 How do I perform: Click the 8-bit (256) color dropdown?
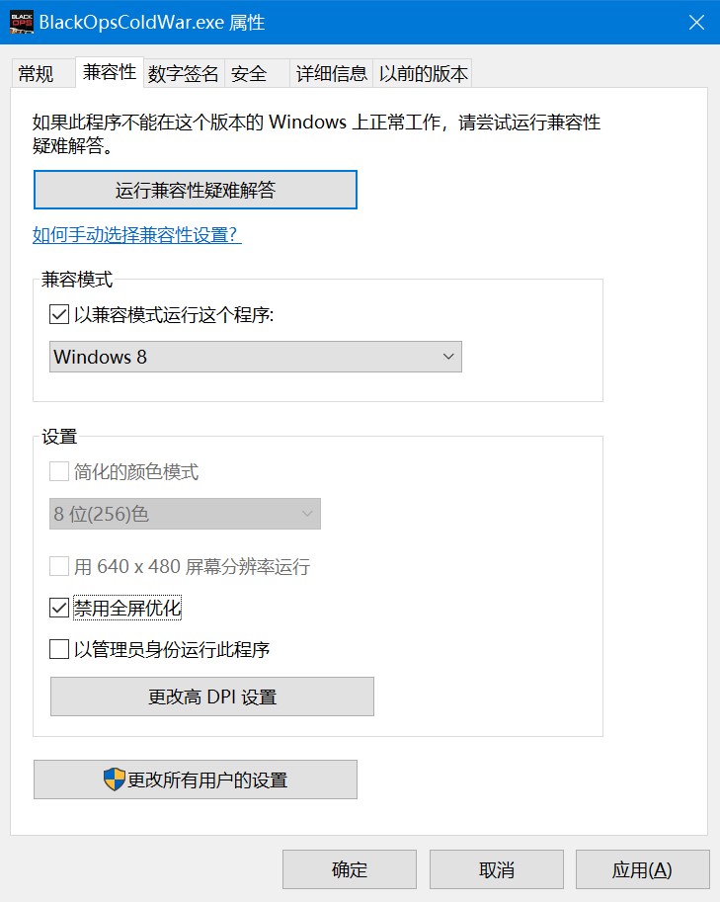[185, 514]
